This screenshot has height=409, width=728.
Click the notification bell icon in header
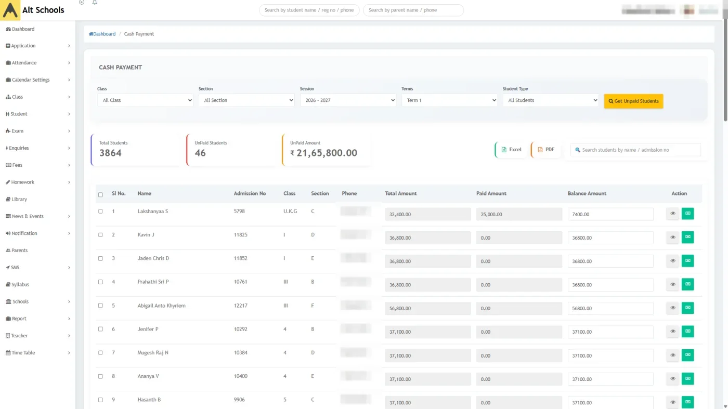pos(95,3)
